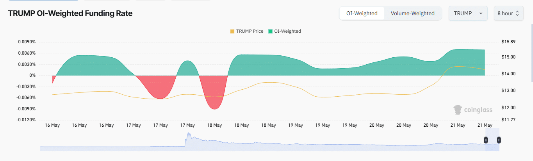Viewport: 533px width, 161px height.
Task: Select the OI-Weighted tab
Action: (362, 13)
